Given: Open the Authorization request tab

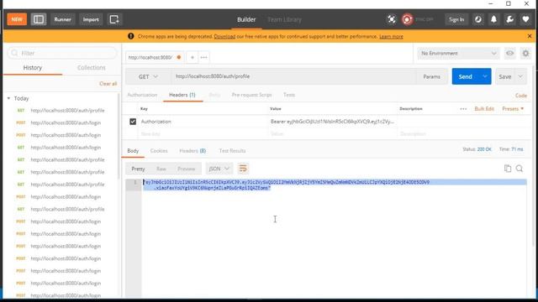Looking at the screenshot, I should pos(142,95).
